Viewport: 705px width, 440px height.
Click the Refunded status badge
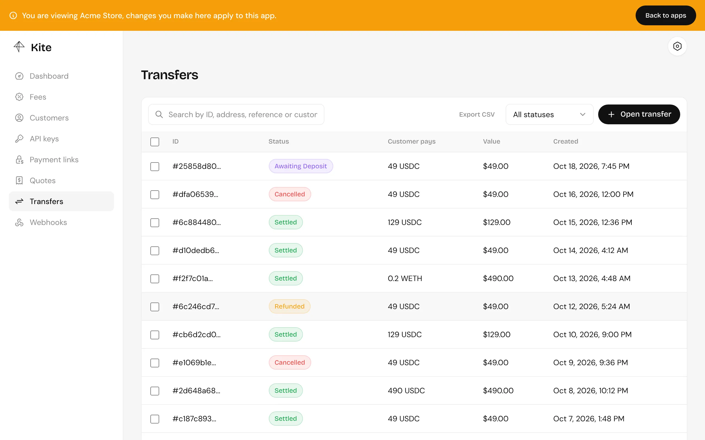coord(289,306)
